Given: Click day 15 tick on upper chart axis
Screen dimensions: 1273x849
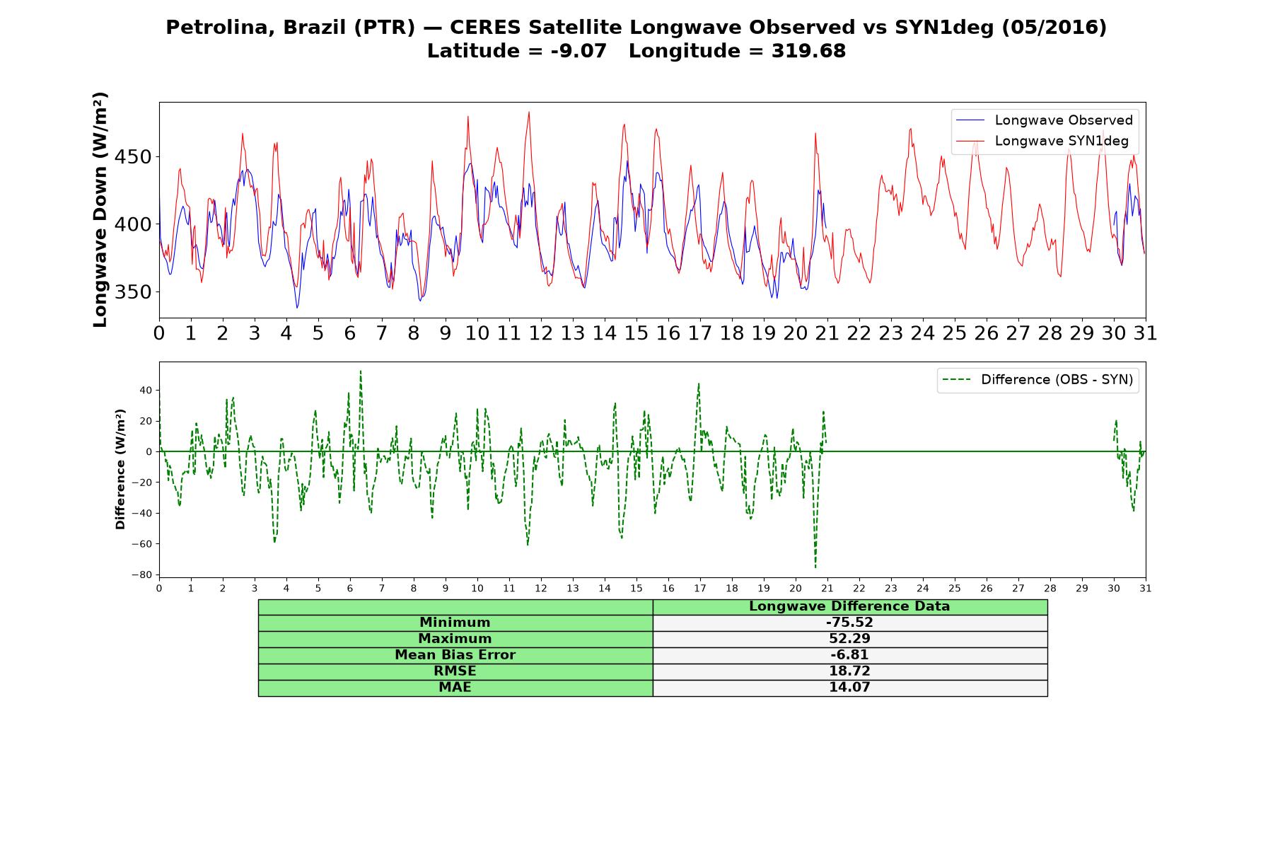Looking at the screenshot, I should coord(636,333).
